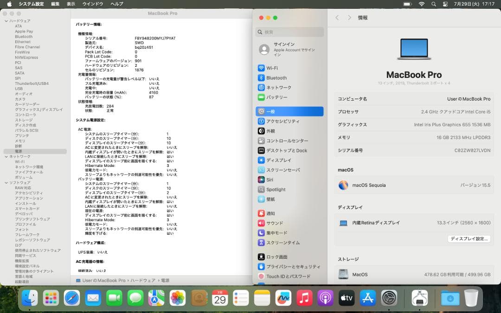Open Freeform app in the Dock

pyautogui.click(x=283, y=298)
